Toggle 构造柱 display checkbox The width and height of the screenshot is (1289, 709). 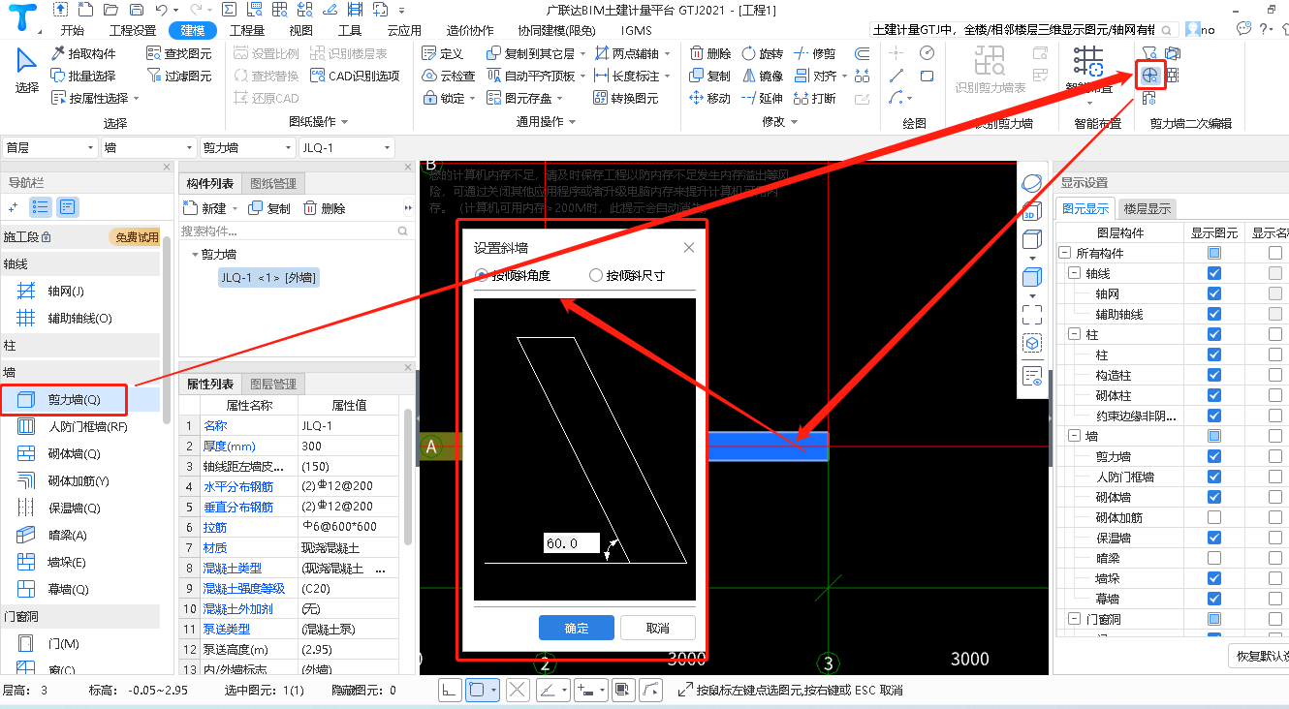coord(1214,375)
